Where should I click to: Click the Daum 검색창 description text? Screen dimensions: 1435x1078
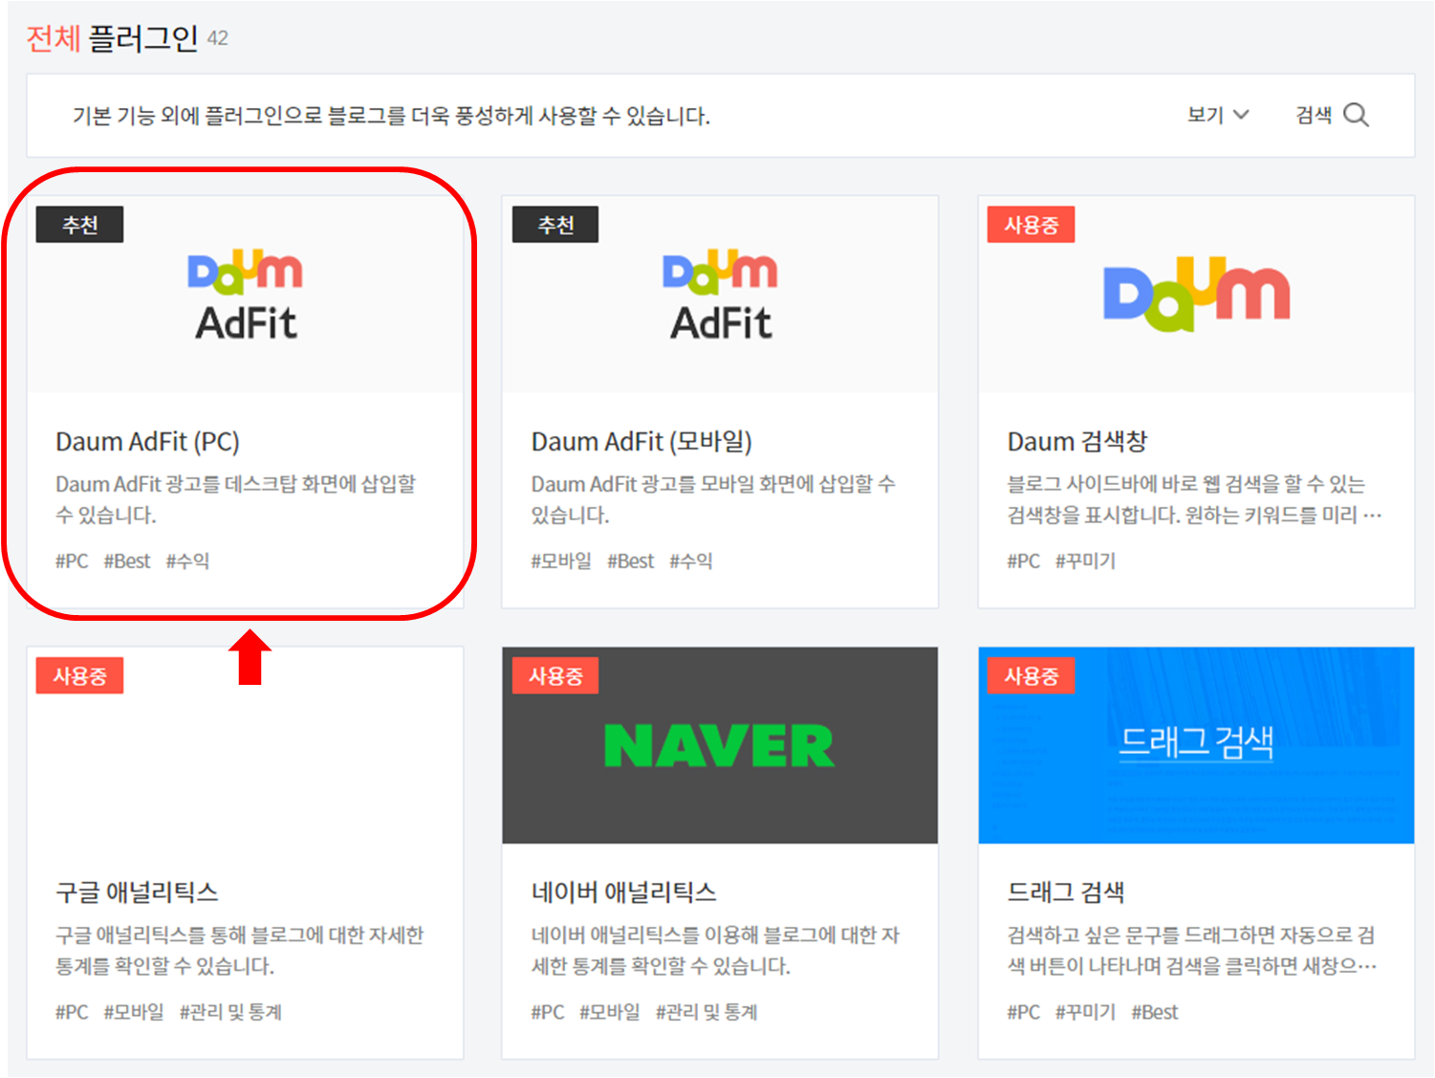[1195, 499]
